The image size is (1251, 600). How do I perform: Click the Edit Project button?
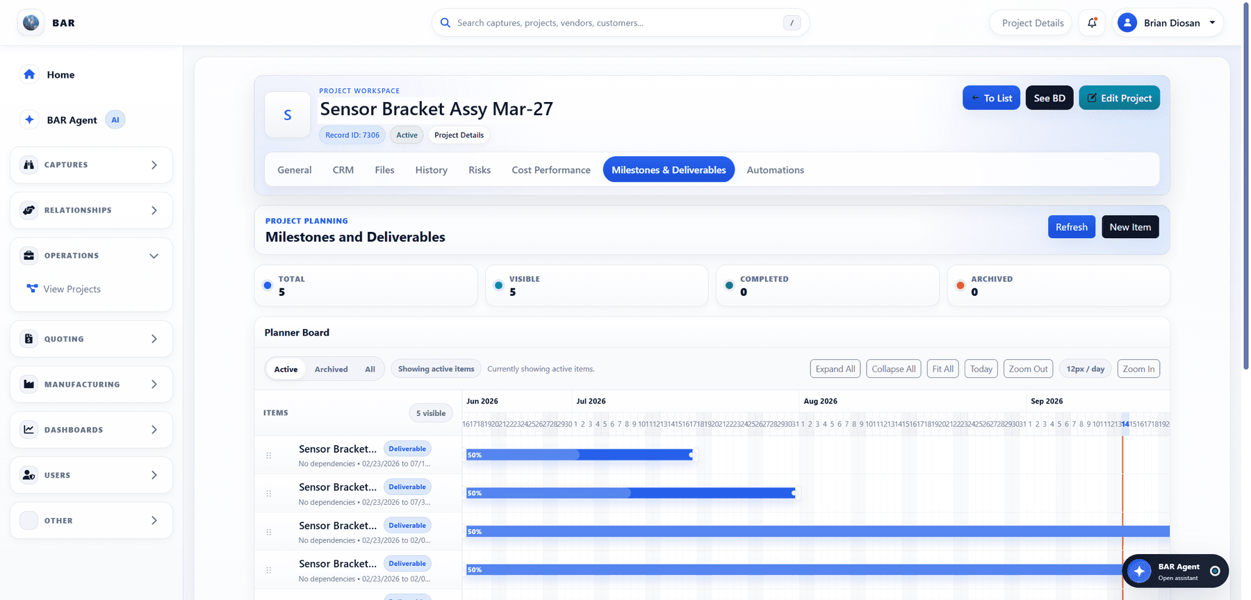[1119, 98]
